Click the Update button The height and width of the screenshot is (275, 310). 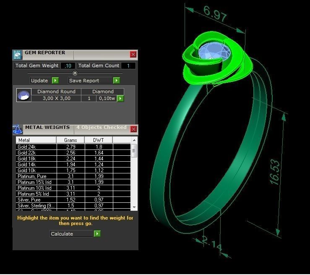[41, 81]
